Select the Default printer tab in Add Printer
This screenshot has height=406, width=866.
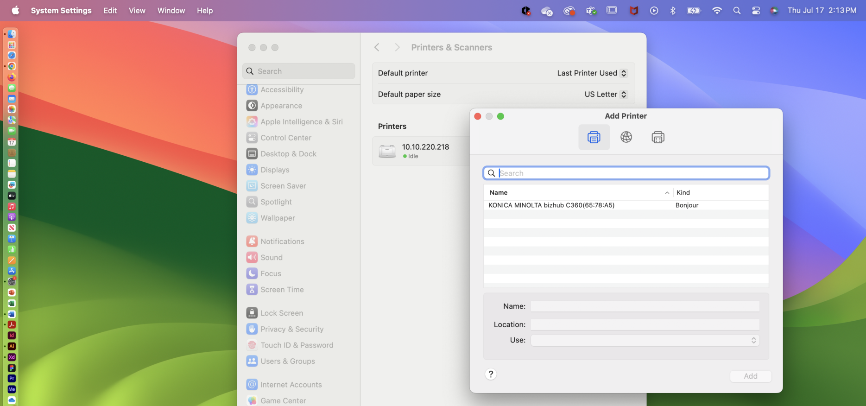594,137
